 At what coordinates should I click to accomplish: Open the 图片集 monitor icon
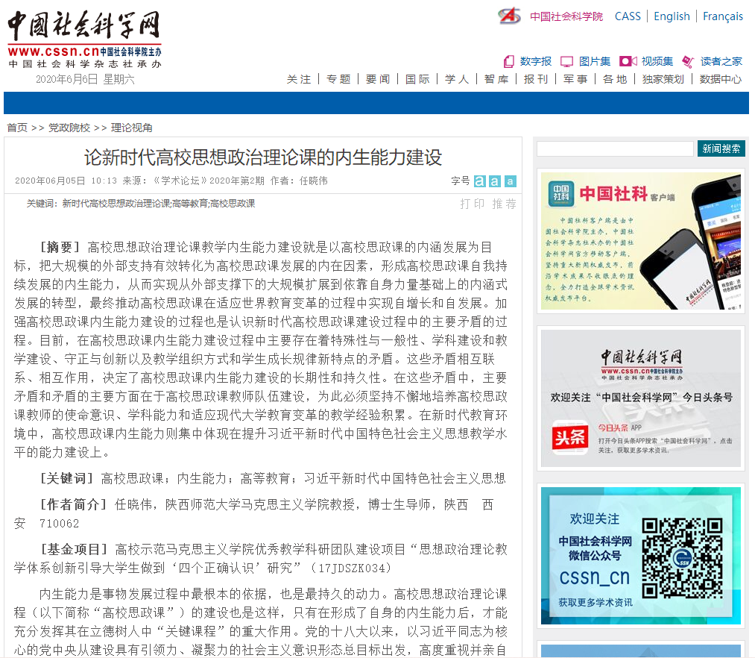point(566,61)
